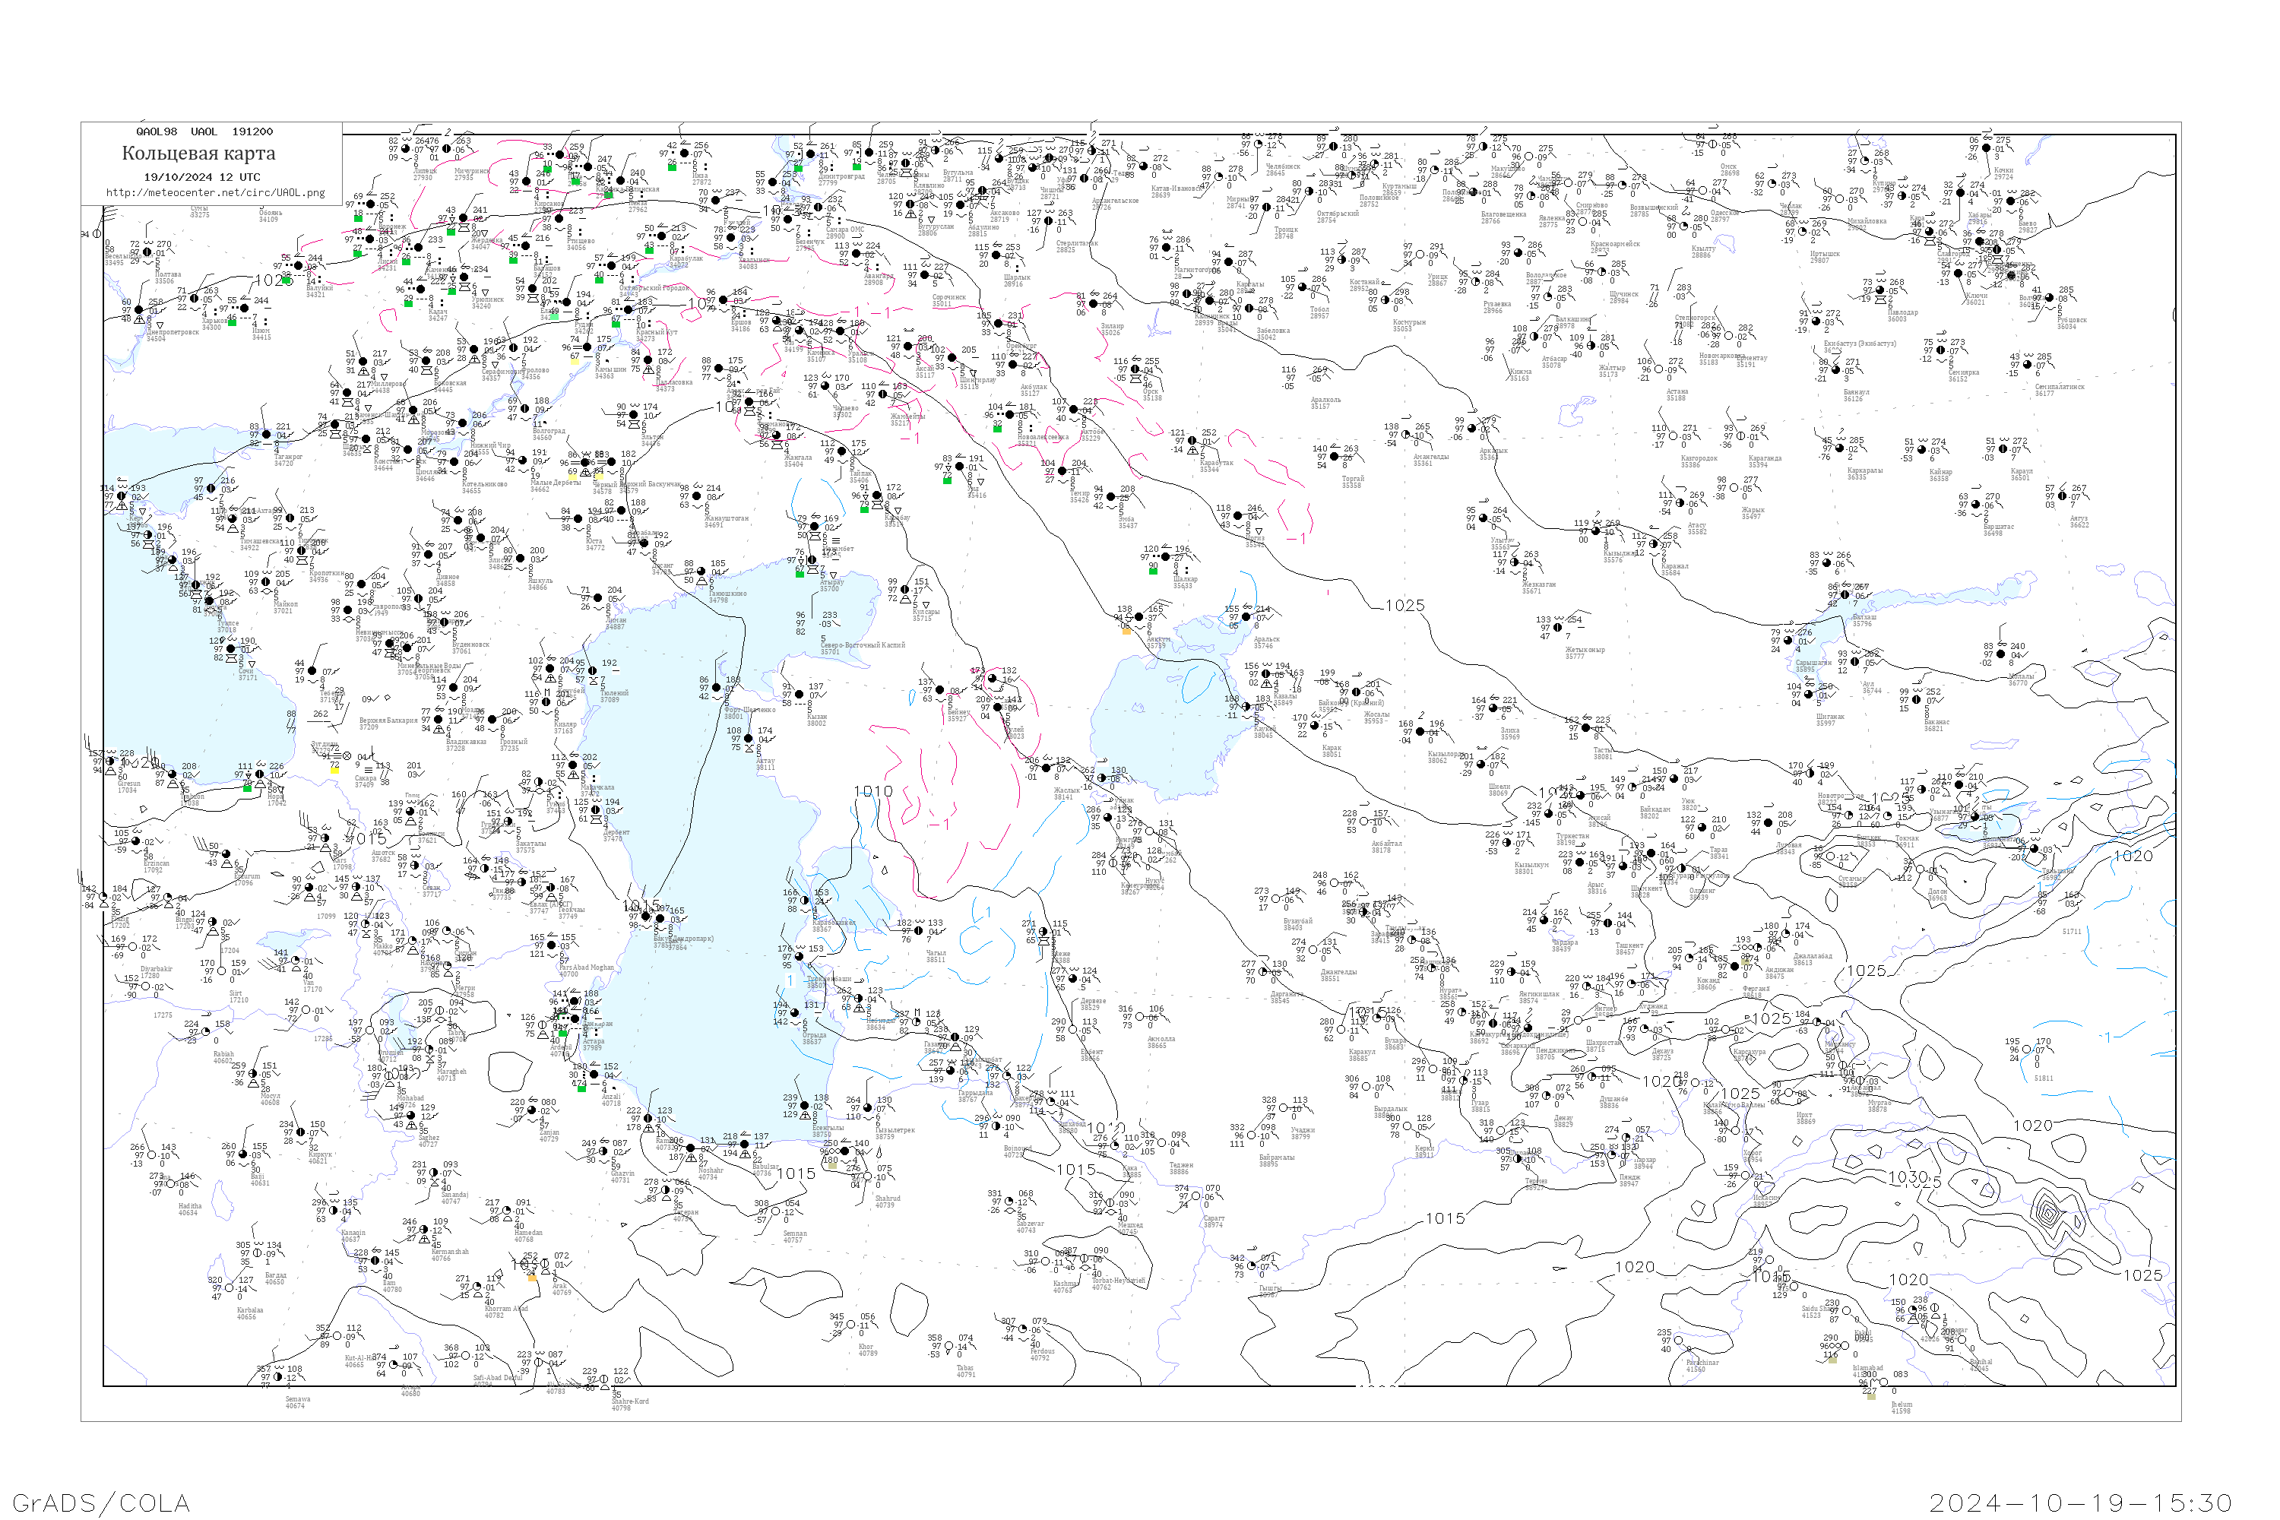Click the 2024-10-19-15:30 timestamp in corner
Image resolution: width=2280 pixels, height=1520 pixels.
tap(2082, 1503)
